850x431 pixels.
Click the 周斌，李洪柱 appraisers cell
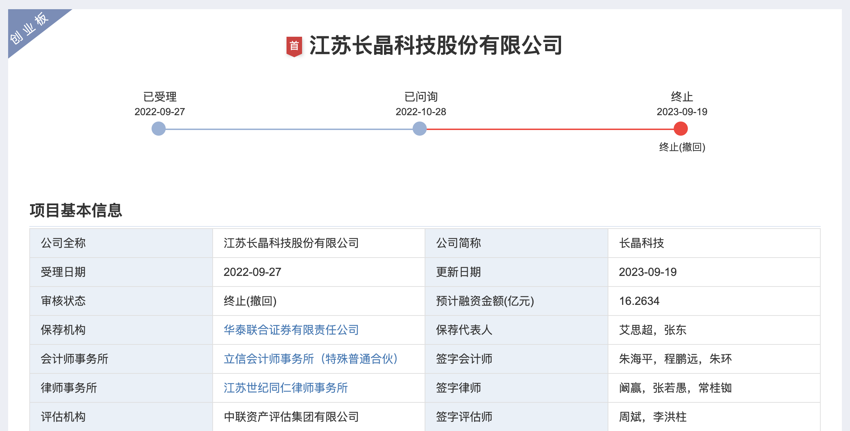[x=652, y=417]
